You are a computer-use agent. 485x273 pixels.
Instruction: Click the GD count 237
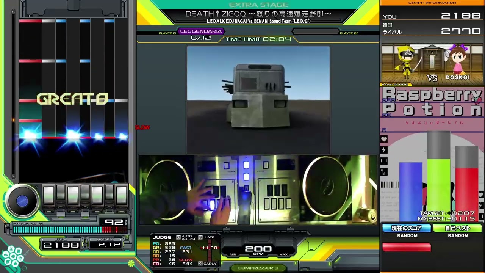coord(170,252)
